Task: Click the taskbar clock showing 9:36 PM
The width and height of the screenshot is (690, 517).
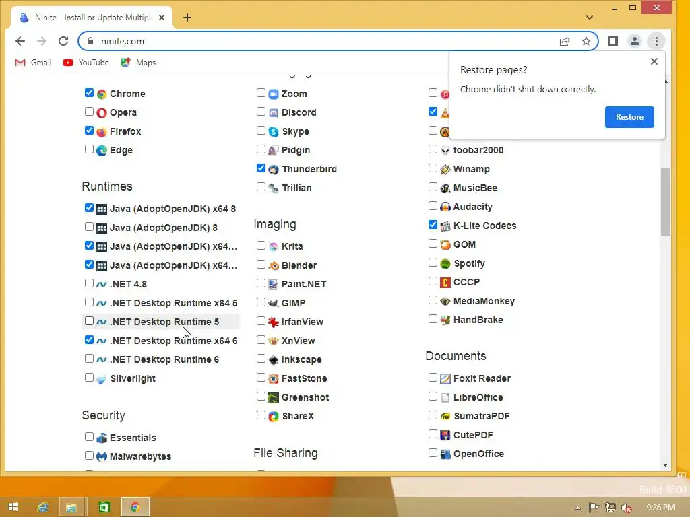Action: click(x=660, y=508)
